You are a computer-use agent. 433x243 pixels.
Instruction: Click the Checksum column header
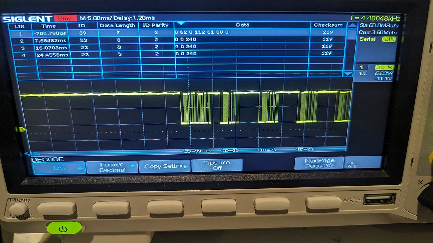pos(328,25)
